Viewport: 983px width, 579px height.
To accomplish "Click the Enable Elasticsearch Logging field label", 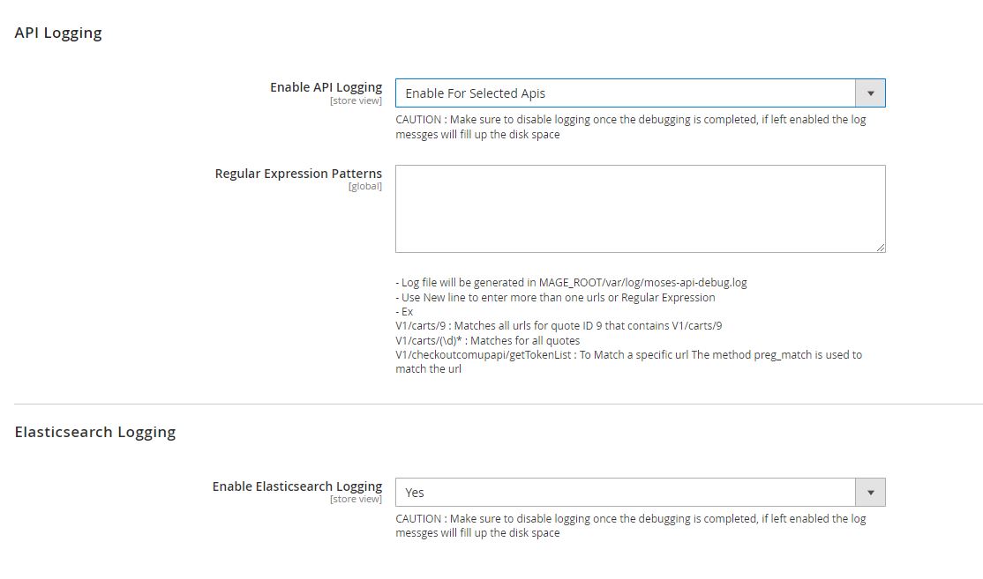I will pos(296,486).
